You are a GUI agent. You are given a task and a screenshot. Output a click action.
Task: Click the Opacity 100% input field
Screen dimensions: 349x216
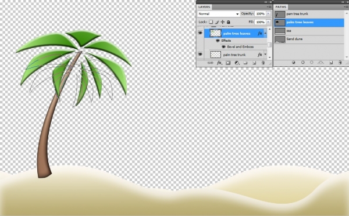[x=260, y=14]
